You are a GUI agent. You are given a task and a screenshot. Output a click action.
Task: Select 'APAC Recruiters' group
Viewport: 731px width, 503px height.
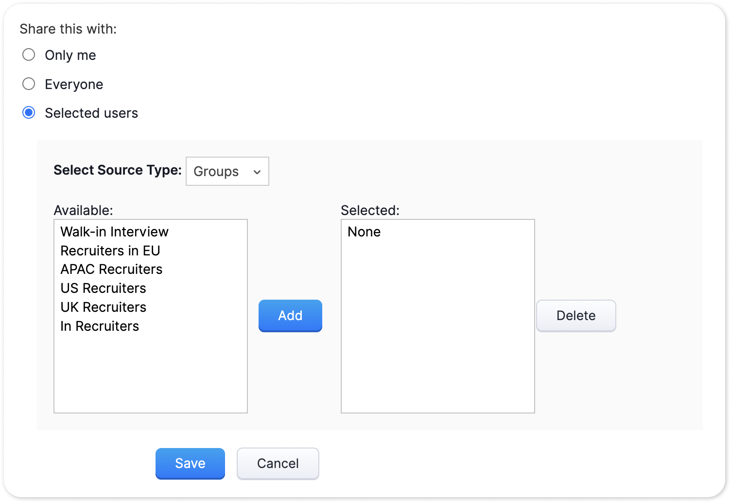(x=111, y=269)
